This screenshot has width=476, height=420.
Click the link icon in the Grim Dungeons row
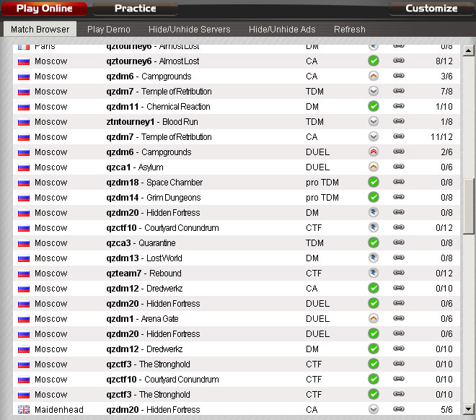tap(398, 198)
